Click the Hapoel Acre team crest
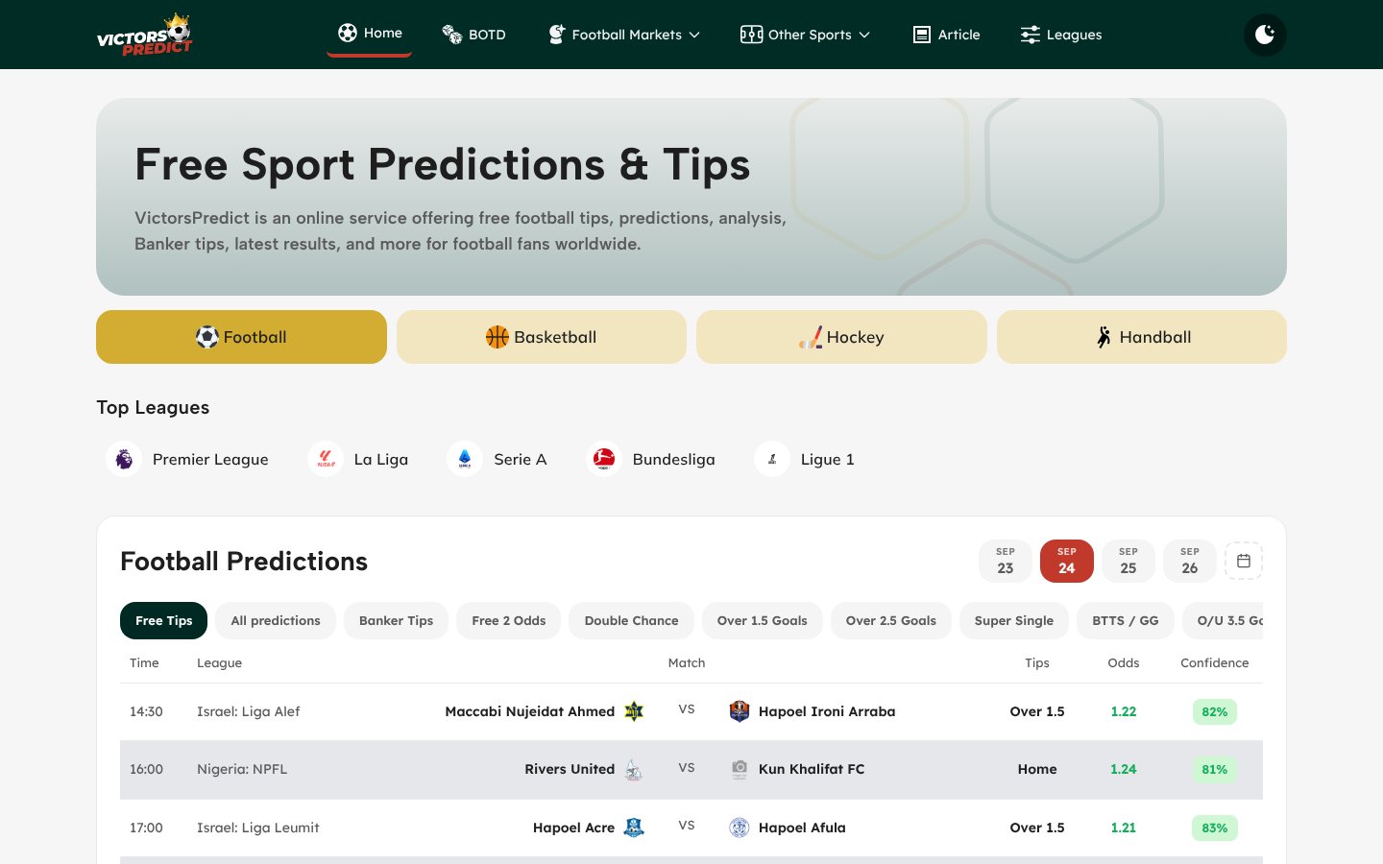This screenshot has height=864, width=1383. 634,828
